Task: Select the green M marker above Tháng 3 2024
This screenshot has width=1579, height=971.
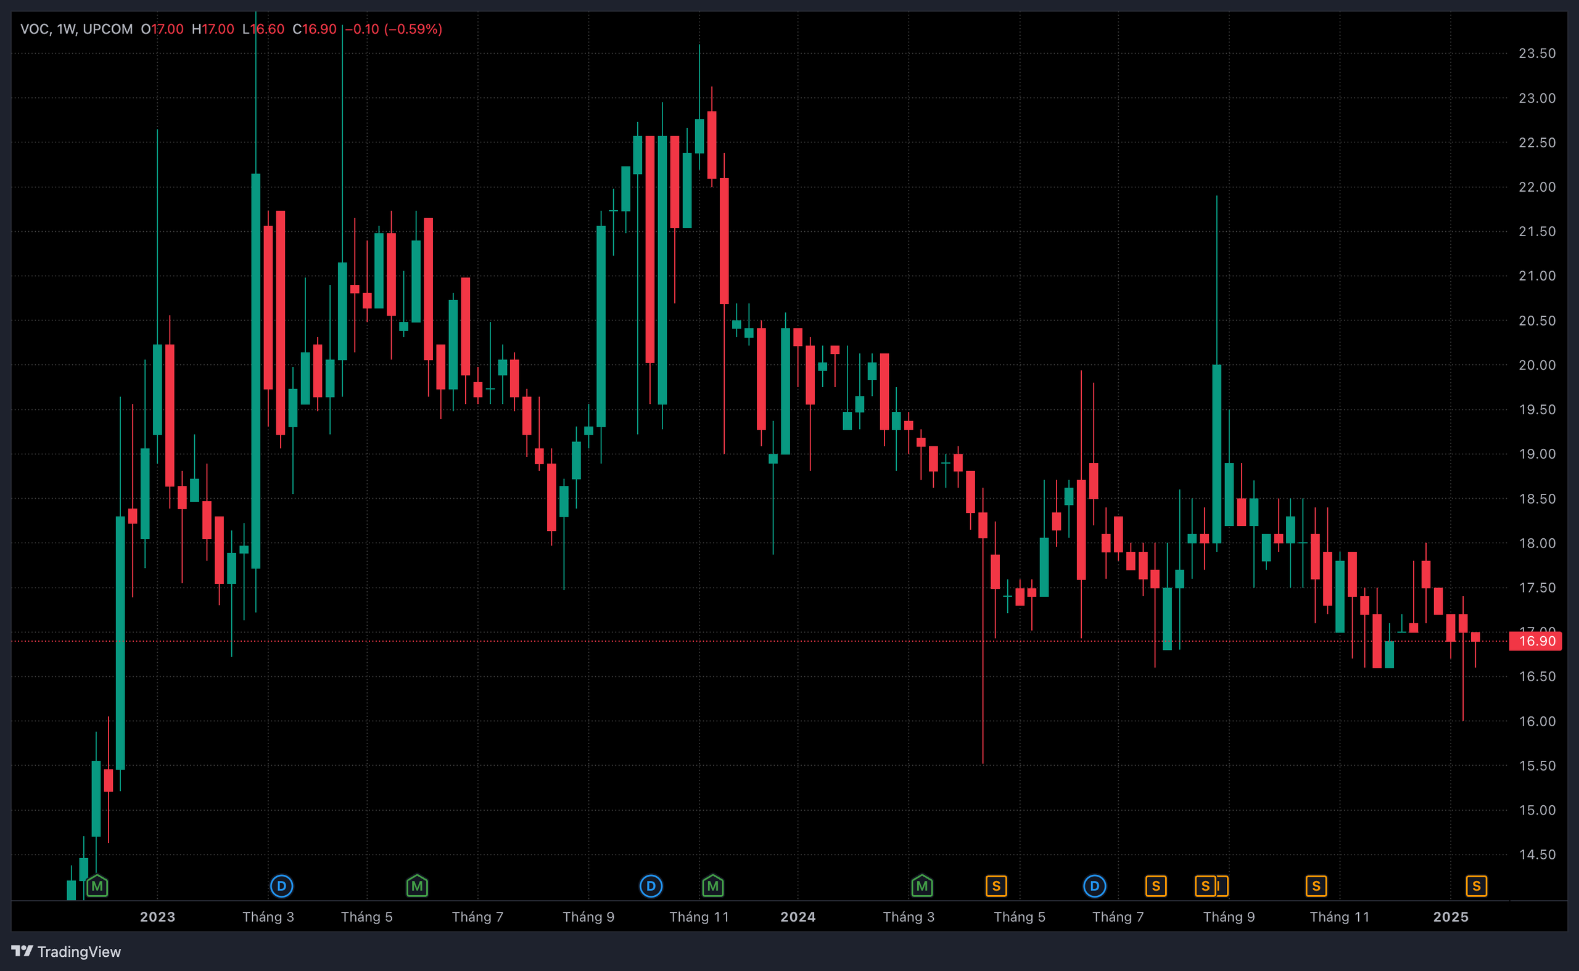Action: pos(922,887)
